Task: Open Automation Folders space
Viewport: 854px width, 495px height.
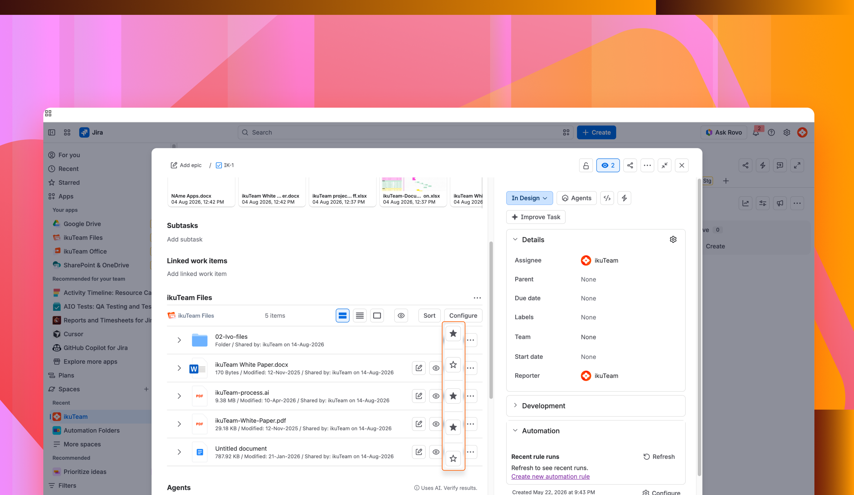Action: (x=92, y=431)
